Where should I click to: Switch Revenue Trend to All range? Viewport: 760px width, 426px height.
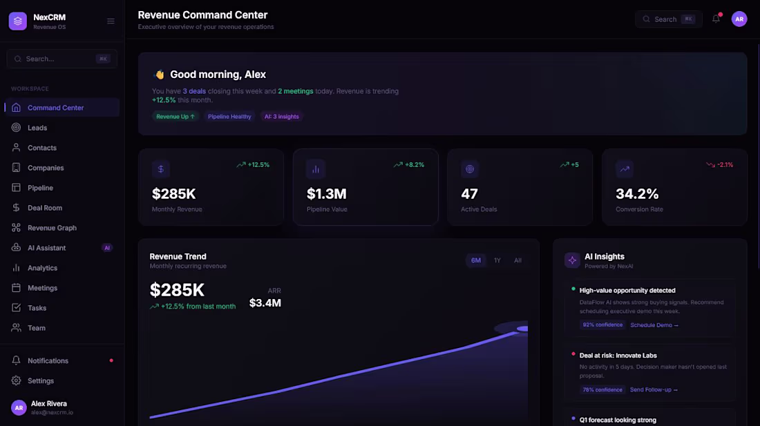517,260
